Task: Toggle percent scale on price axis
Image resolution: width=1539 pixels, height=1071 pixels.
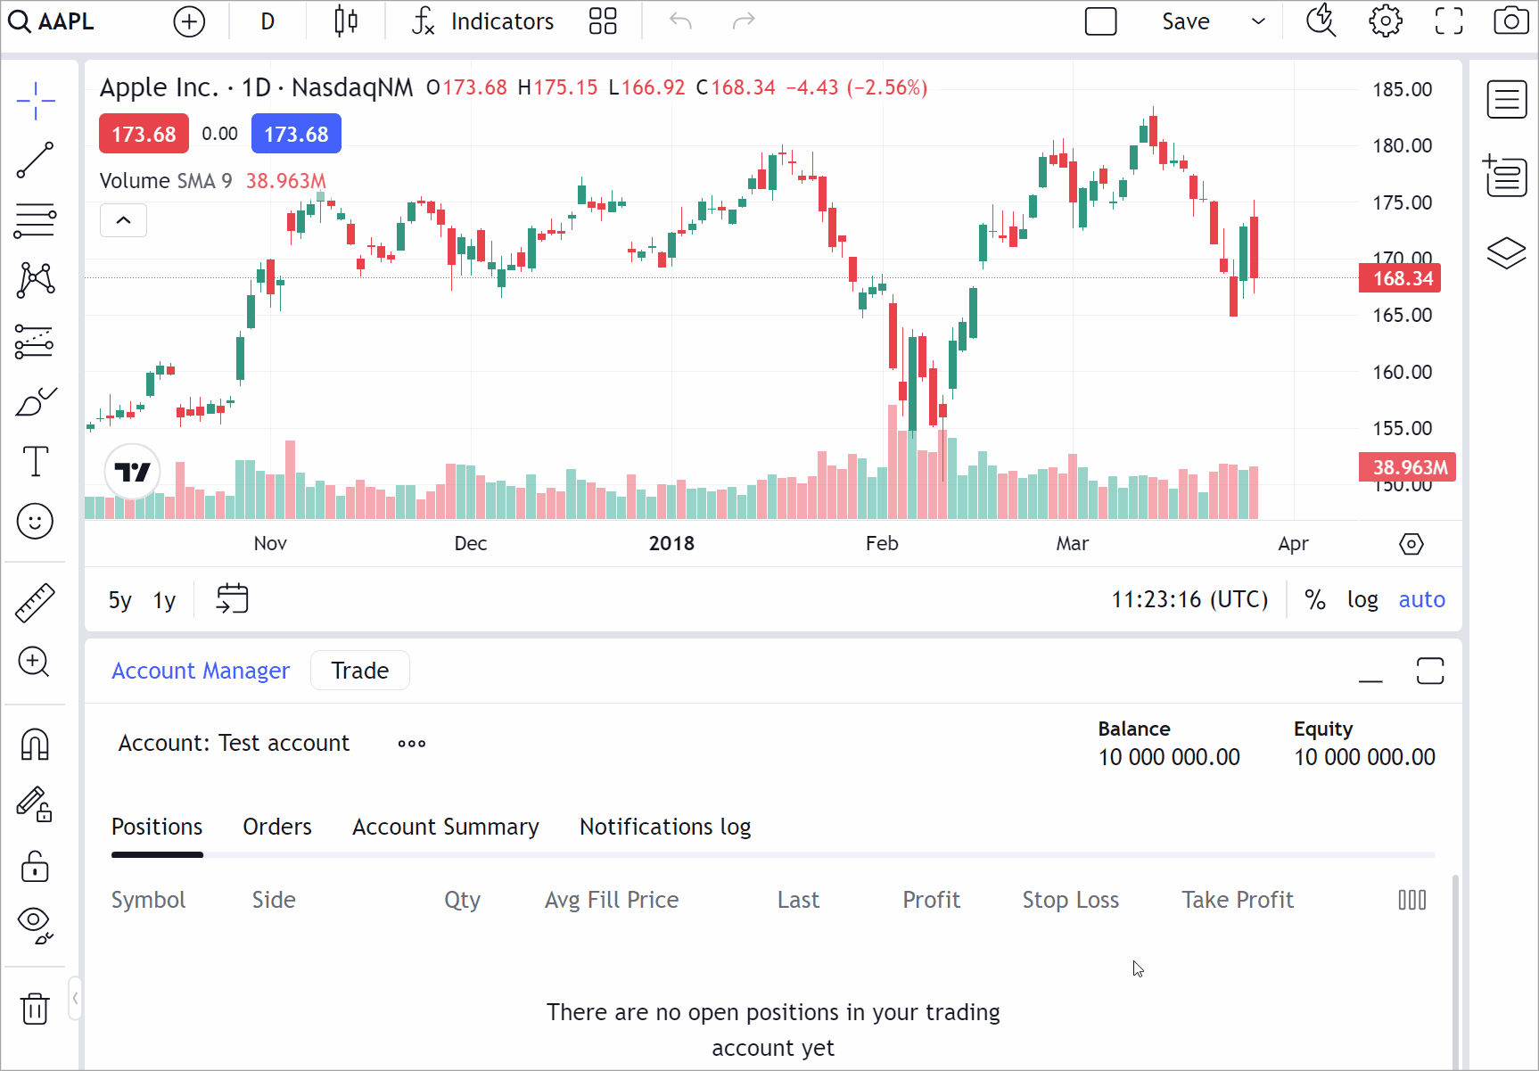Action: pos(1314,599)
